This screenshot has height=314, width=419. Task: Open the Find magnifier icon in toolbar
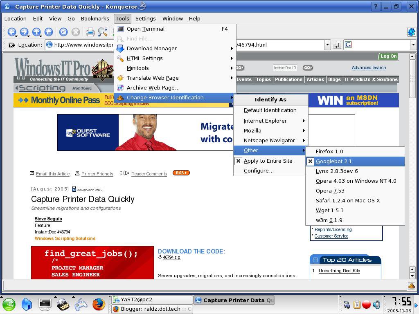(103, 32)
